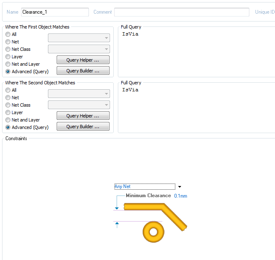Open Query Helper for the second object

click(83, 116)
